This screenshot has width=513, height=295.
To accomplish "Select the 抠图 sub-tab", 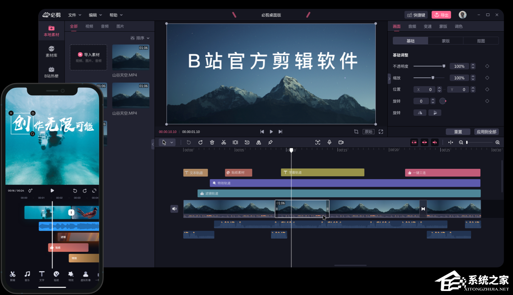I will click(x=481, y=41).
